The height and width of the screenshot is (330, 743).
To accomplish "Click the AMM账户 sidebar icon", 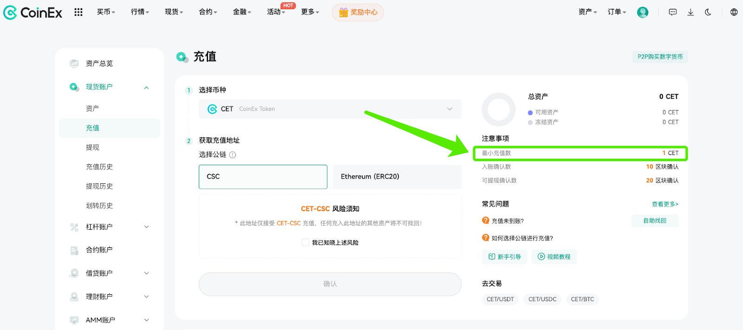I will pyautogui.click(x=74, y=320).
